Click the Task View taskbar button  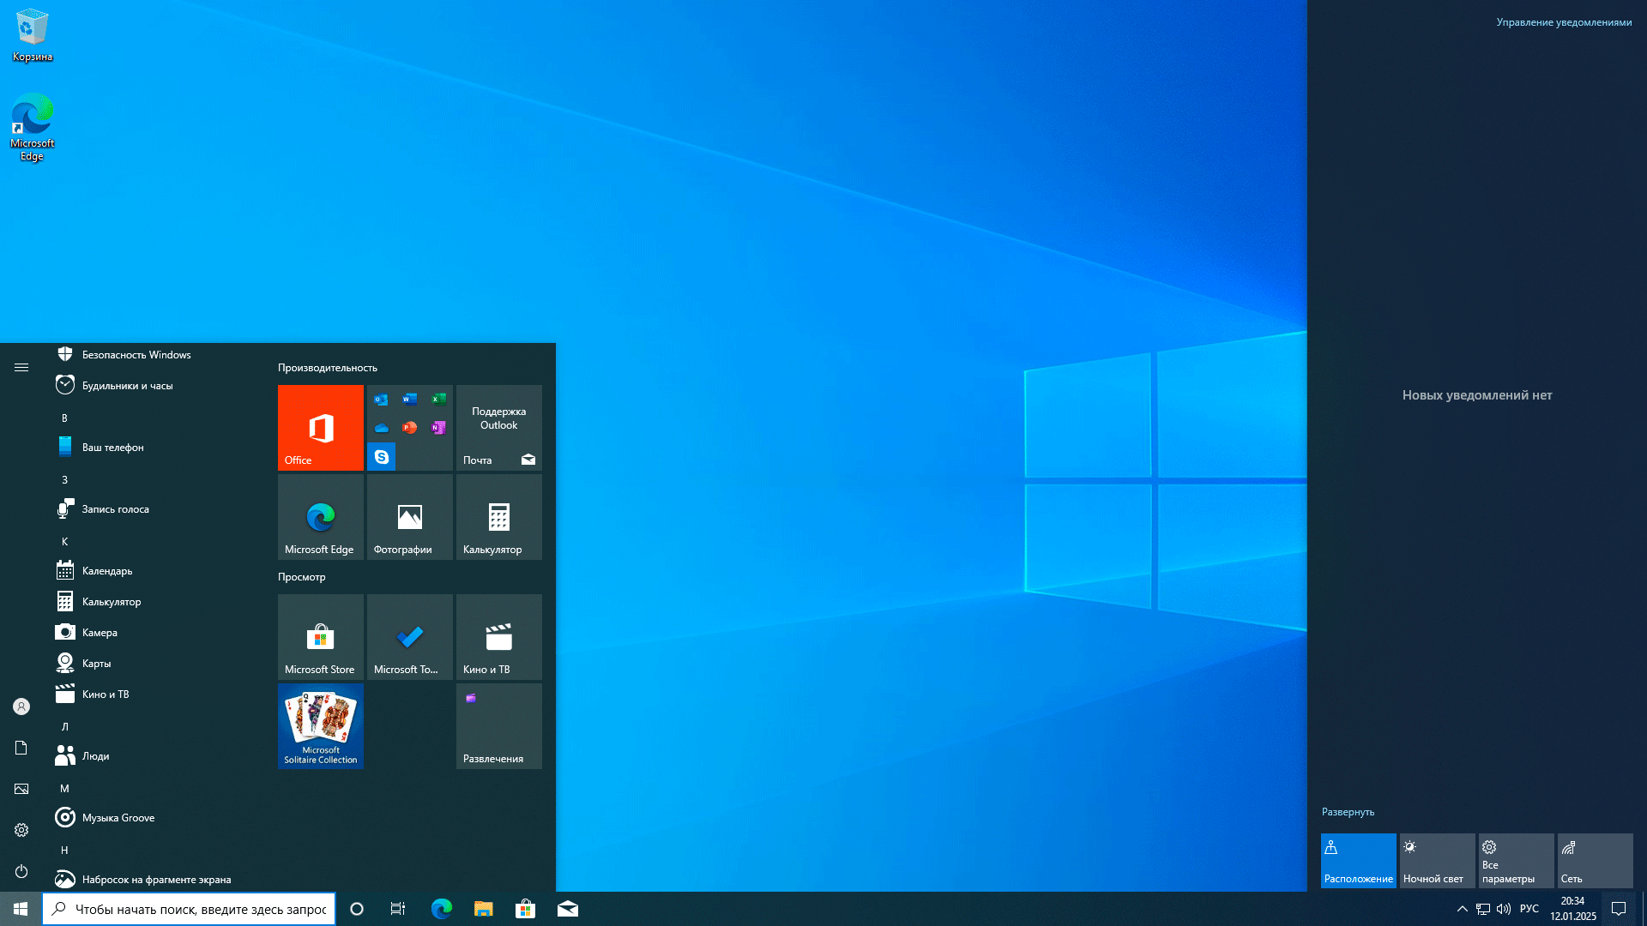[x=398, y=909]
